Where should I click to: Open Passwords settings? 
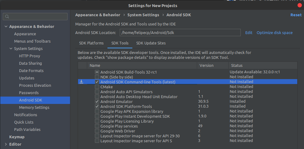coord(29,93)
